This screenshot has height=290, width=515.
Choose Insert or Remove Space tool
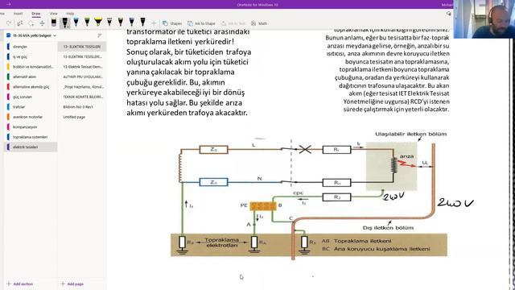tap(42, 23)
